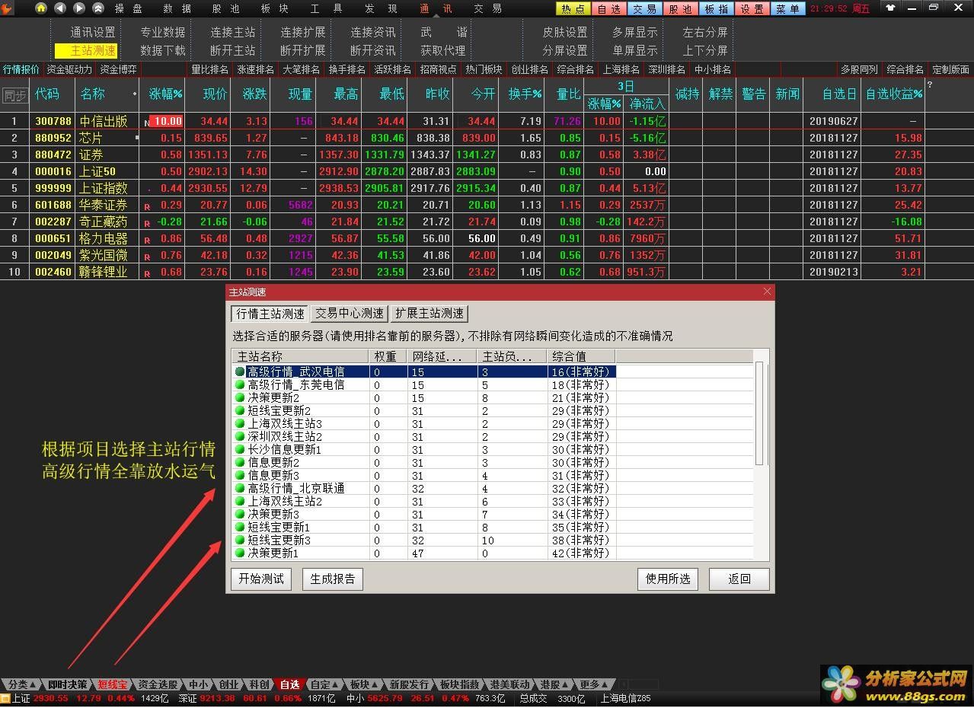The image size is (974, 708).
Task: Expand the 中小▲ bottom tab
Action: [x=200, y=684]
